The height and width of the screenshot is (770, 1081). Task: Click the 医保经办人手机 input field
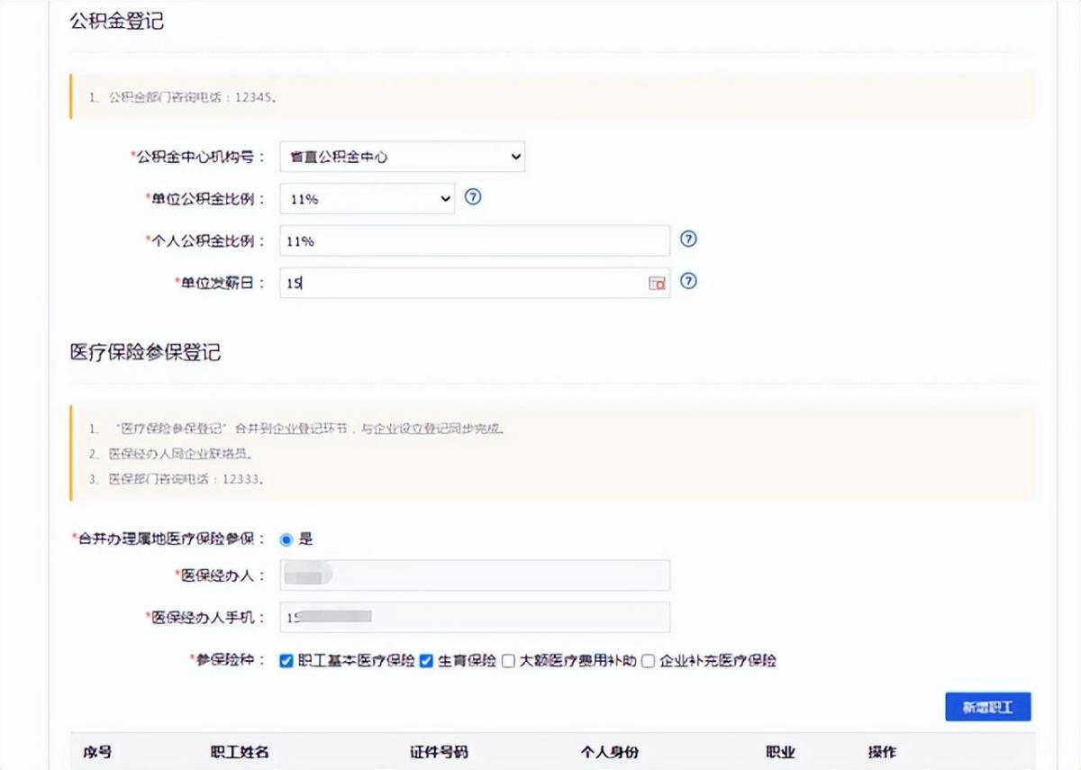tap(475, 617)
